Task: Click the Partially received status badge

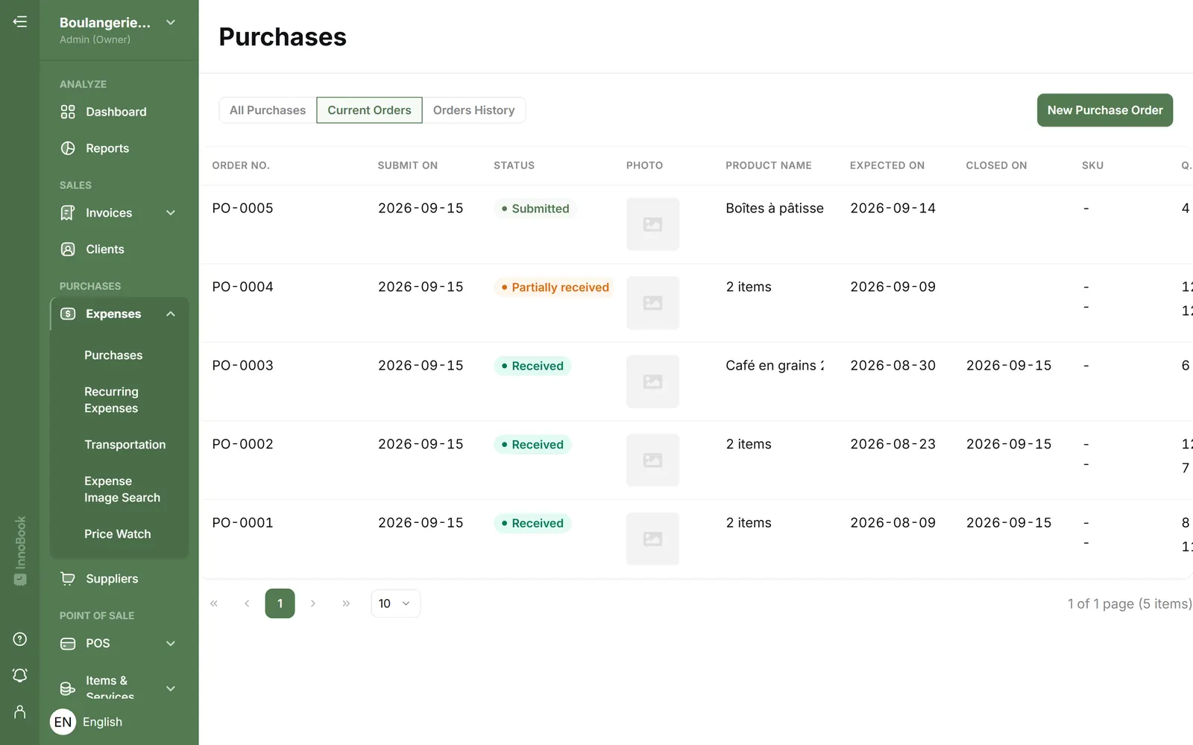Action: 555,288
